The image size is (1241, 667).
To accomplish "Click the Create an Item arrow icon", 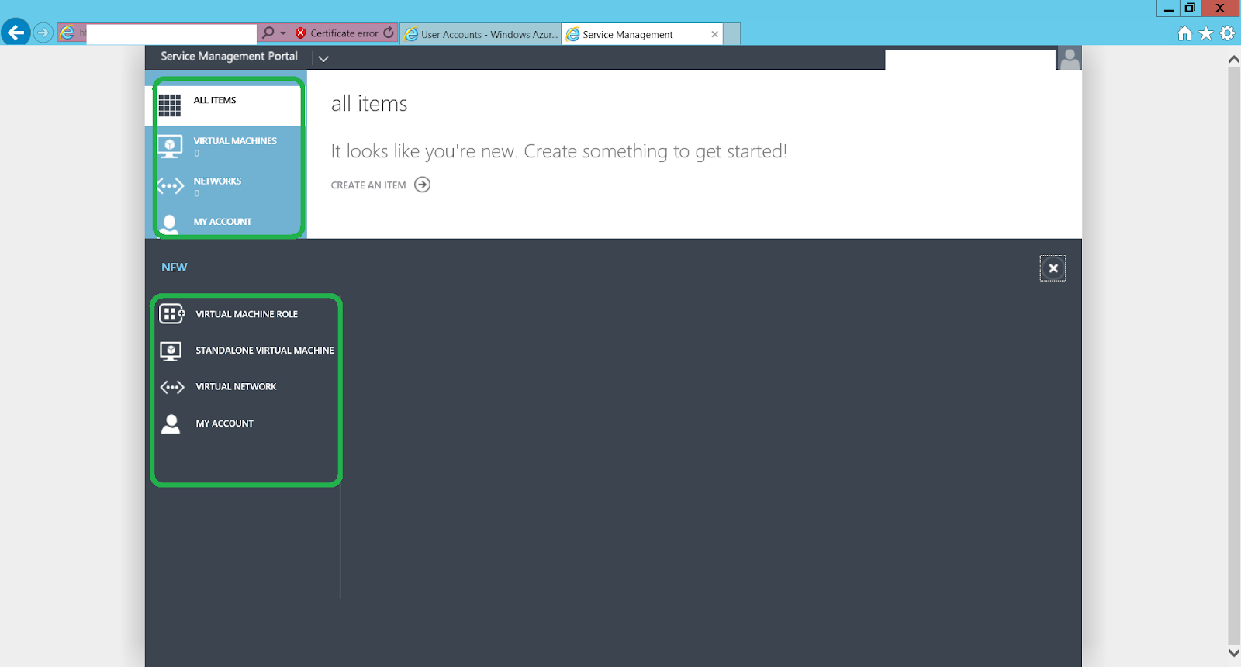I will pos(422,185).
